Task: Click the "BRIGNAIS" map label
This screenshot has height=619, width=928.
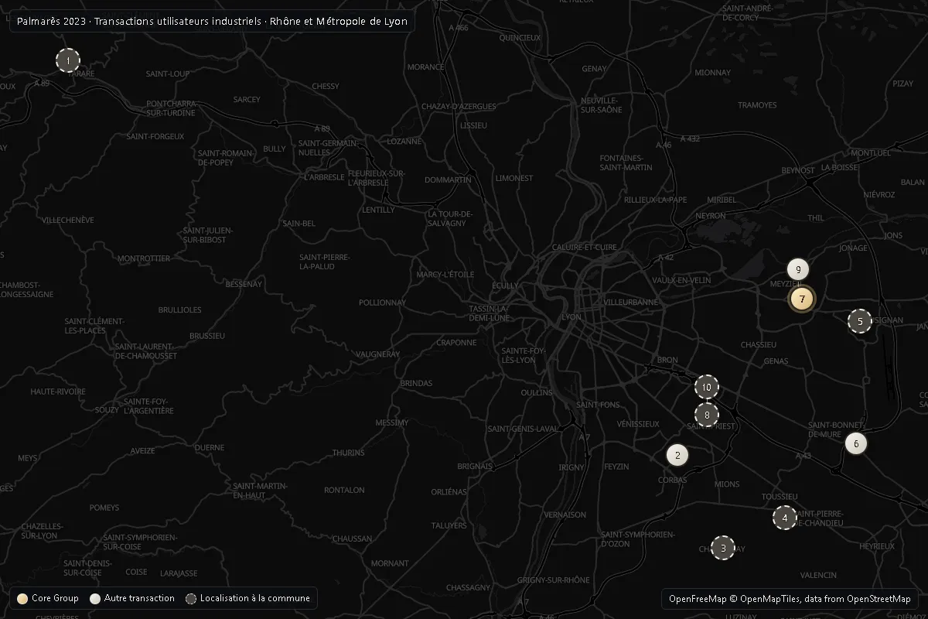Action: click(x=475, y=466)
